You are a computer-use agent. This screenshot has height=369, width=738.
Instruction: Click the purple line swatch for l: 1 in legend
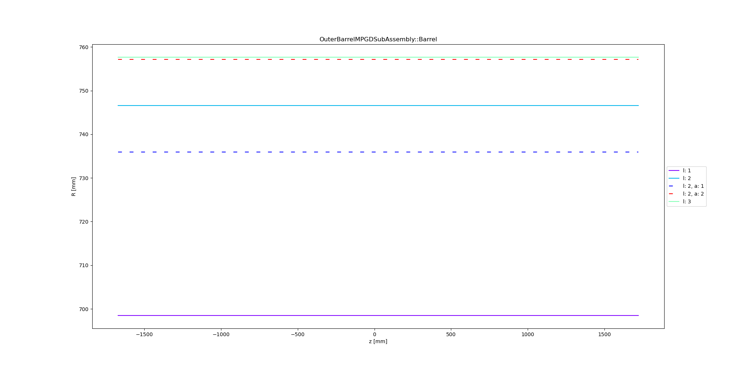tap(674, 170)
